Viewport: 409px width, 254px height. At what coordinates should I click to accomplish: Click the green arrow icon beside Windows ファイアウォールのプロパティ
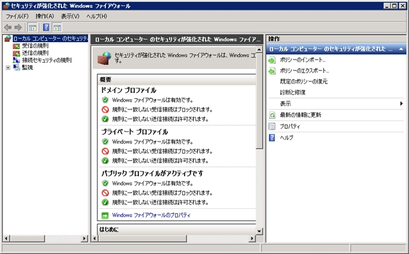pos(105,215)
